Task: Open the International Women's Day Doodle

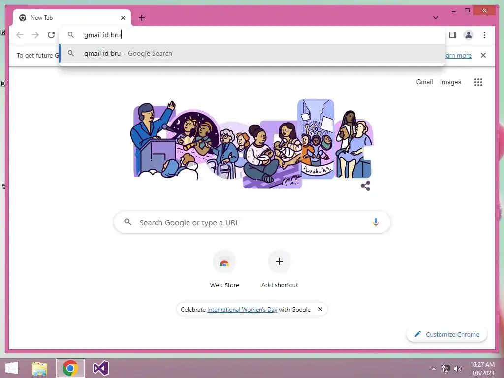Action: click(252, 143)
